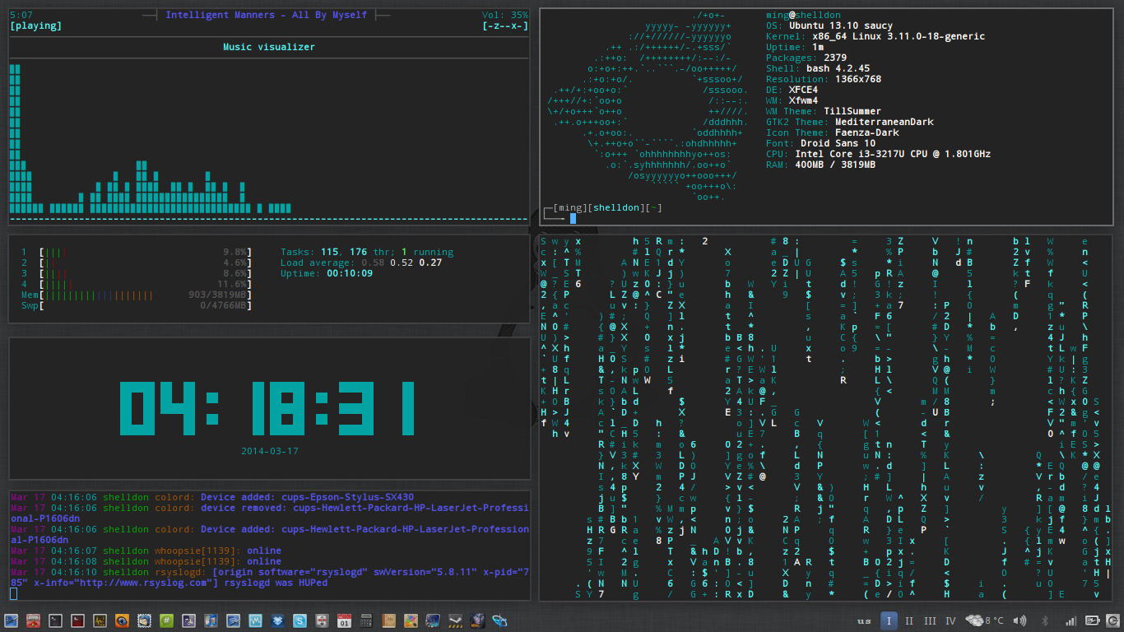The image size is (1124, 632).
Task: Open the volume speaker tray icon
Action: point(1020,620)
